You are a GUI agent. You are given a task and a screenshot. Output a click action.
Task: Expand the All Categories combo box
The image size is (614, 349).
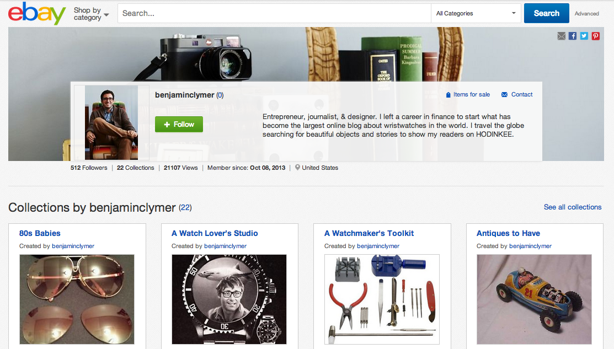pos(477,13)
